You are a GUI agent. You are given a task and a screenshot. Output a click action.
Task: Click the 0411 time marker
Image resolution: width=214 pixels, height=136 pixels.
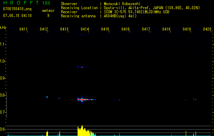tap(23, 29)
